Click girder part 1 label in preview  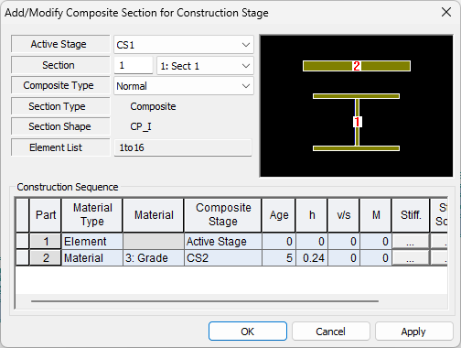tap(357, 122)
